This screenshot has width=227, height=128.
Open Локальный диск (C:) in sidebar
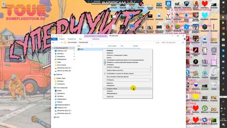(64, 111)
